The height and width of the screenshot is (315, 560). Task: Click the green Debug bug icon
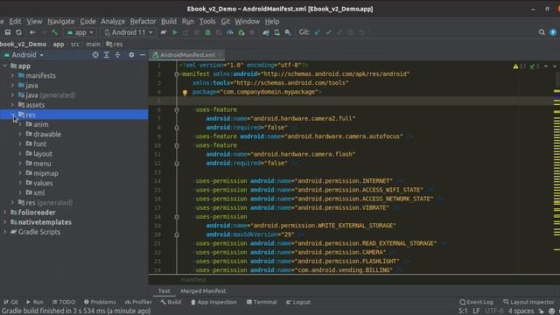point(207,32)
